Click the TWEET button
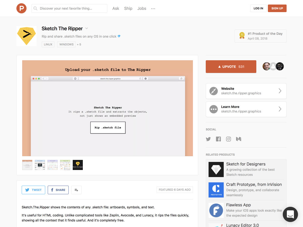 33,190
